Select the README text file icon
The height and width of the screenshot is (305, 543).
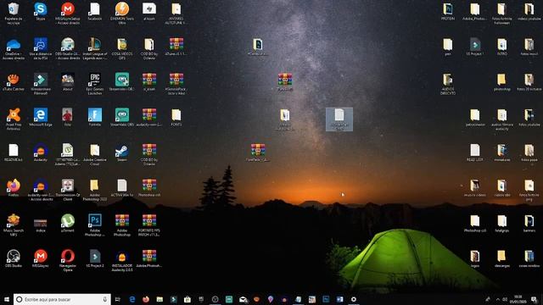pyautogui.click(x=14, y=152)
